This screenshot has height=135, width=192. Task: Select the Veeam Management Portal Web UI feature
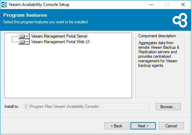(60, 42)
